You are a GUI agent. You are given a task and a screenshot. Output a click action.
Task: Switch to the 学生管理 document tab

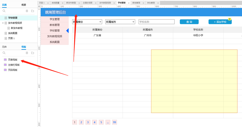[151, 3]
